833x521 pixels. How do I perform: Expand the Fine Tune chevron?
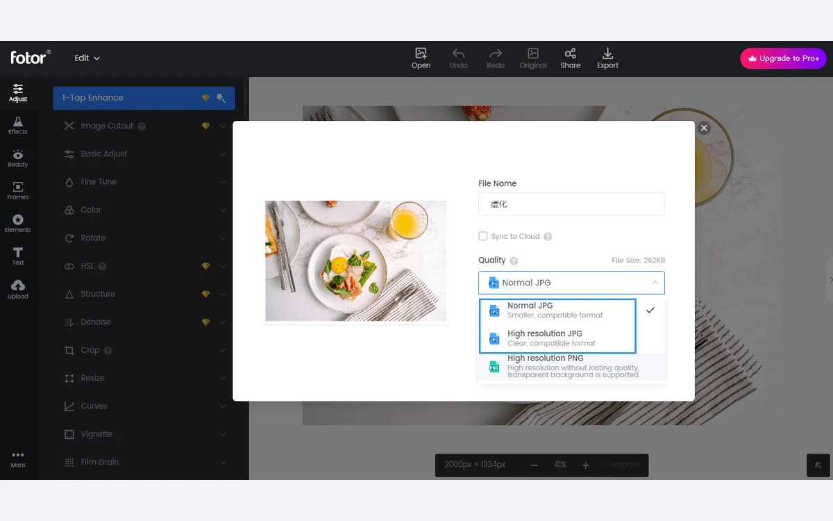pos(223,182)
